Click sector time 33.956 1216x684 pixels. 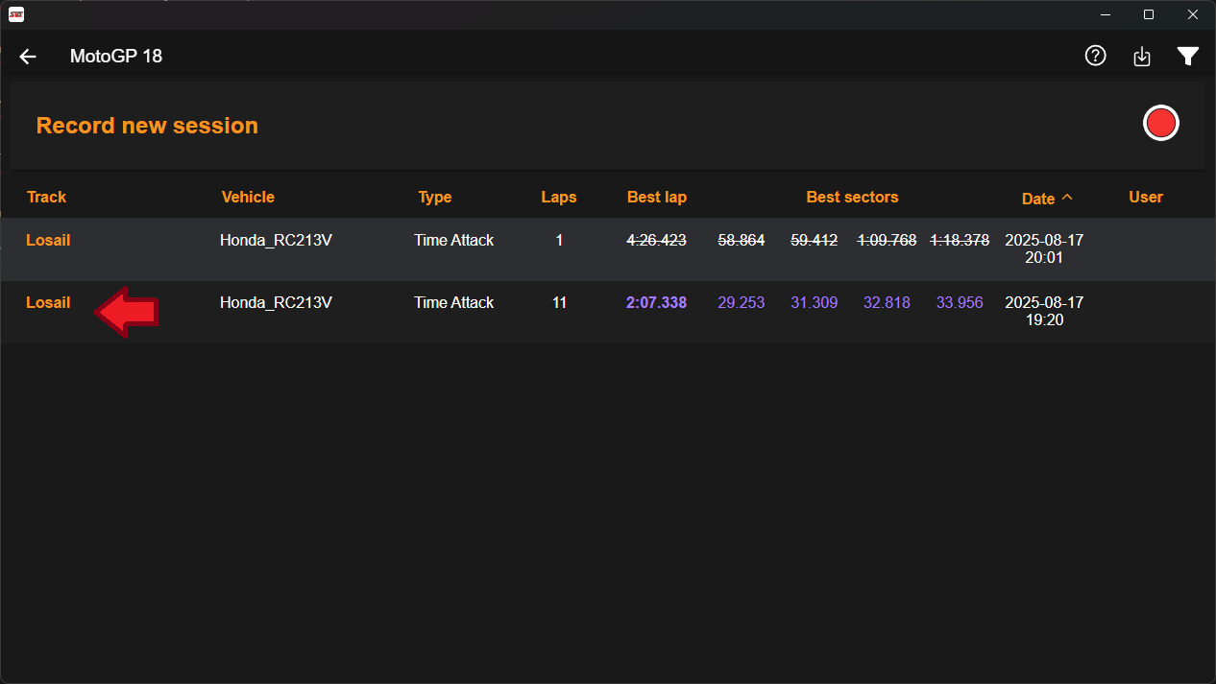[x=960, y=302]
